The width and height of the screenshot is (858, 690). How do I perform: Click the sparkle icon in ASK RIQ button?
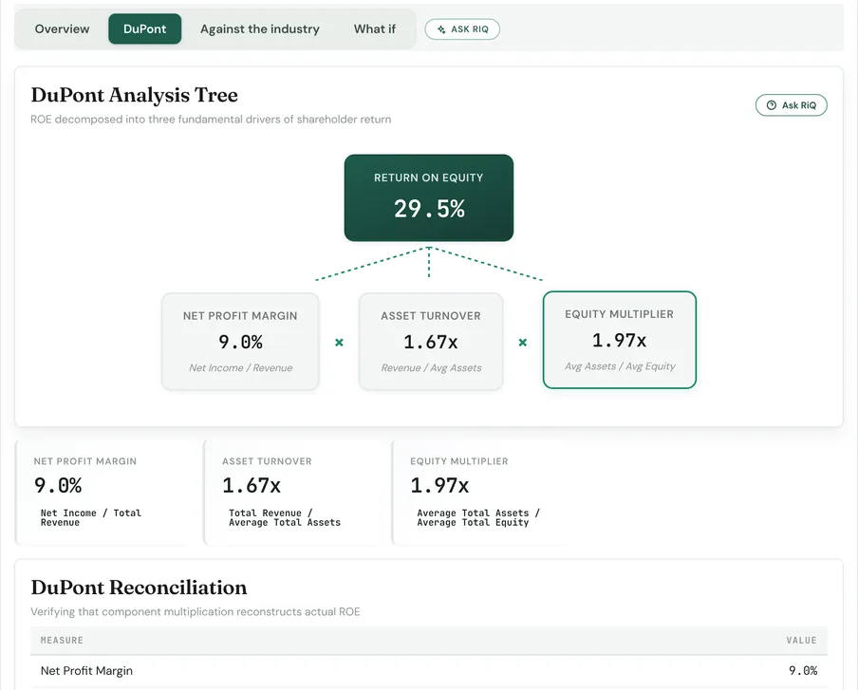tap(441, 29)
